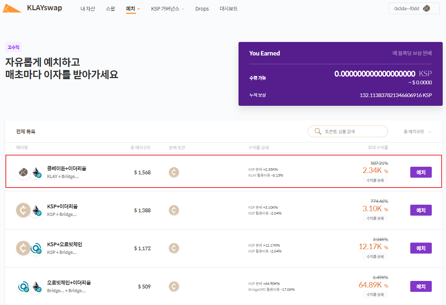Go to the 스왑 menu item
446x305 pixels.
tap(110, 9)
